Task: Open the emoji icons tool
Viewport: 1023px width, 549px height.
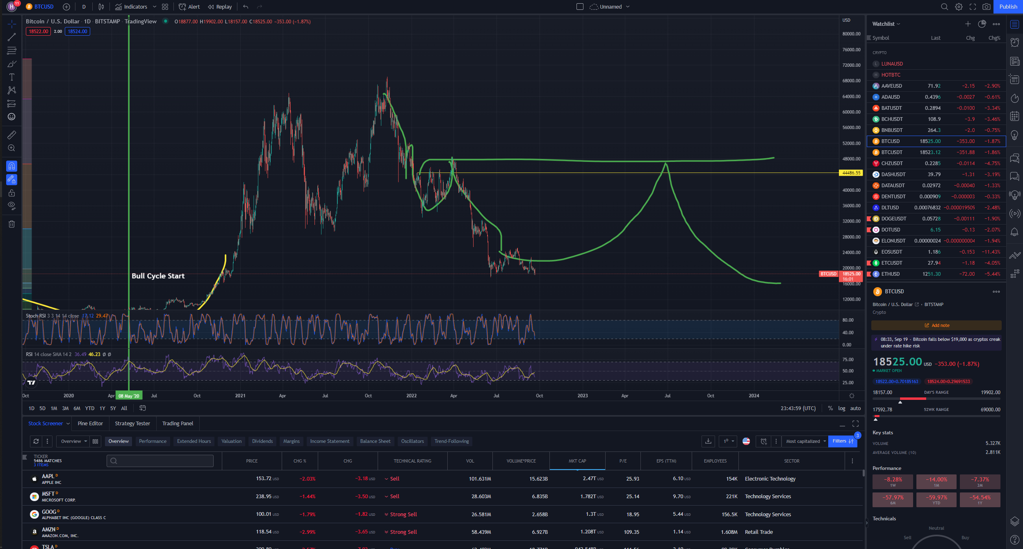Action: coord(11,117)
